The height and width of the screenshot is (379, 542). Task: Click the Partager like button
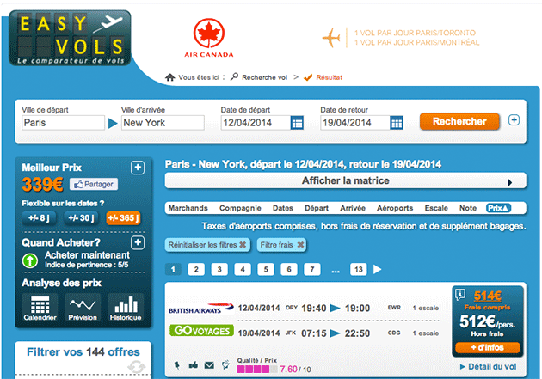click(94, 184)
